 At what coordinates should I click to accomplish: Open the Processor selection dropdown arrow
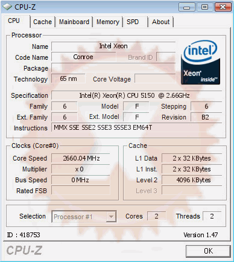click(x=111, y=217)
